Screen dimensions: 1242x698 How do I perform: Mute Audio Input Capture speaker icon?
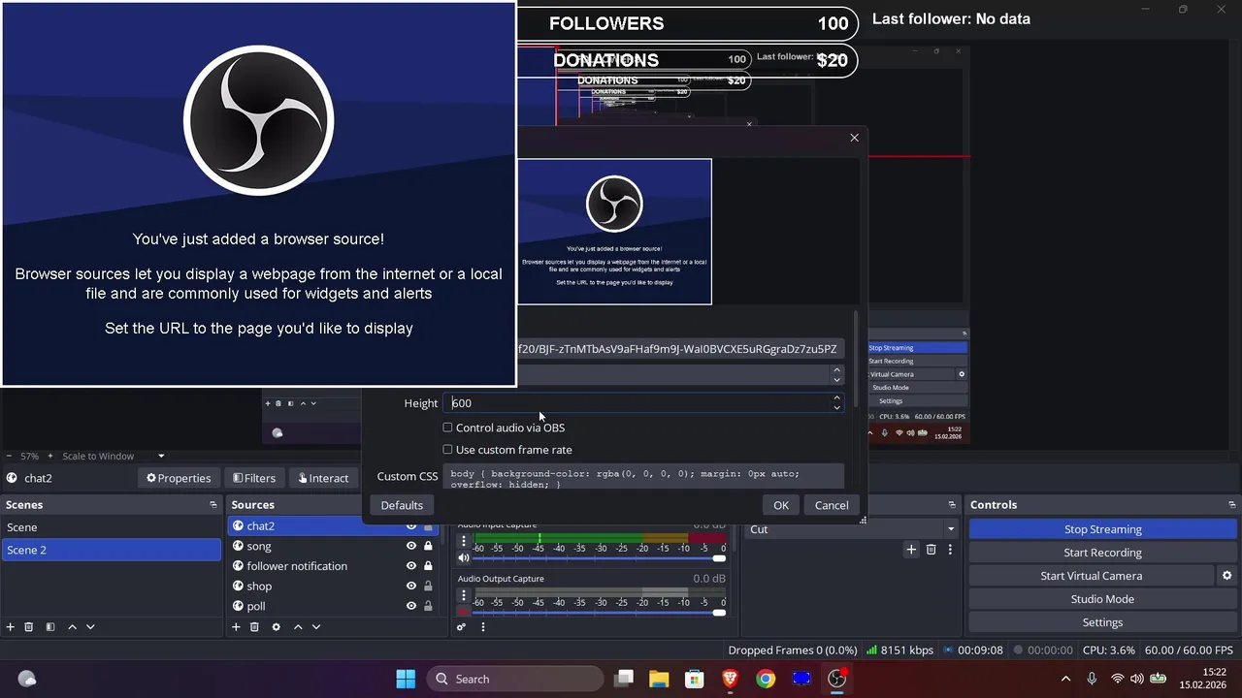coord(464,558)
